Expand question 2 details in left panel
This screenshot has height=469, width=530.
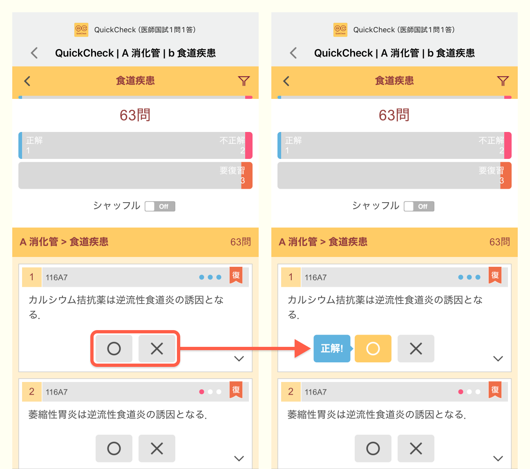tap(239, 458)
